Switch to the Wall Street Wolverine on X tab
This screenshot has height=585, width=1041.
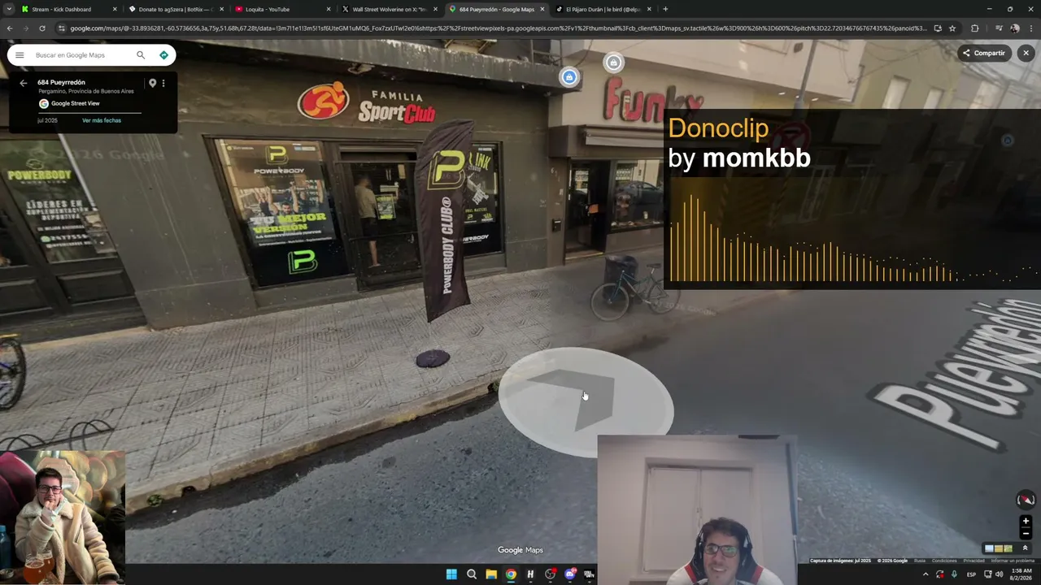(388, 9)
